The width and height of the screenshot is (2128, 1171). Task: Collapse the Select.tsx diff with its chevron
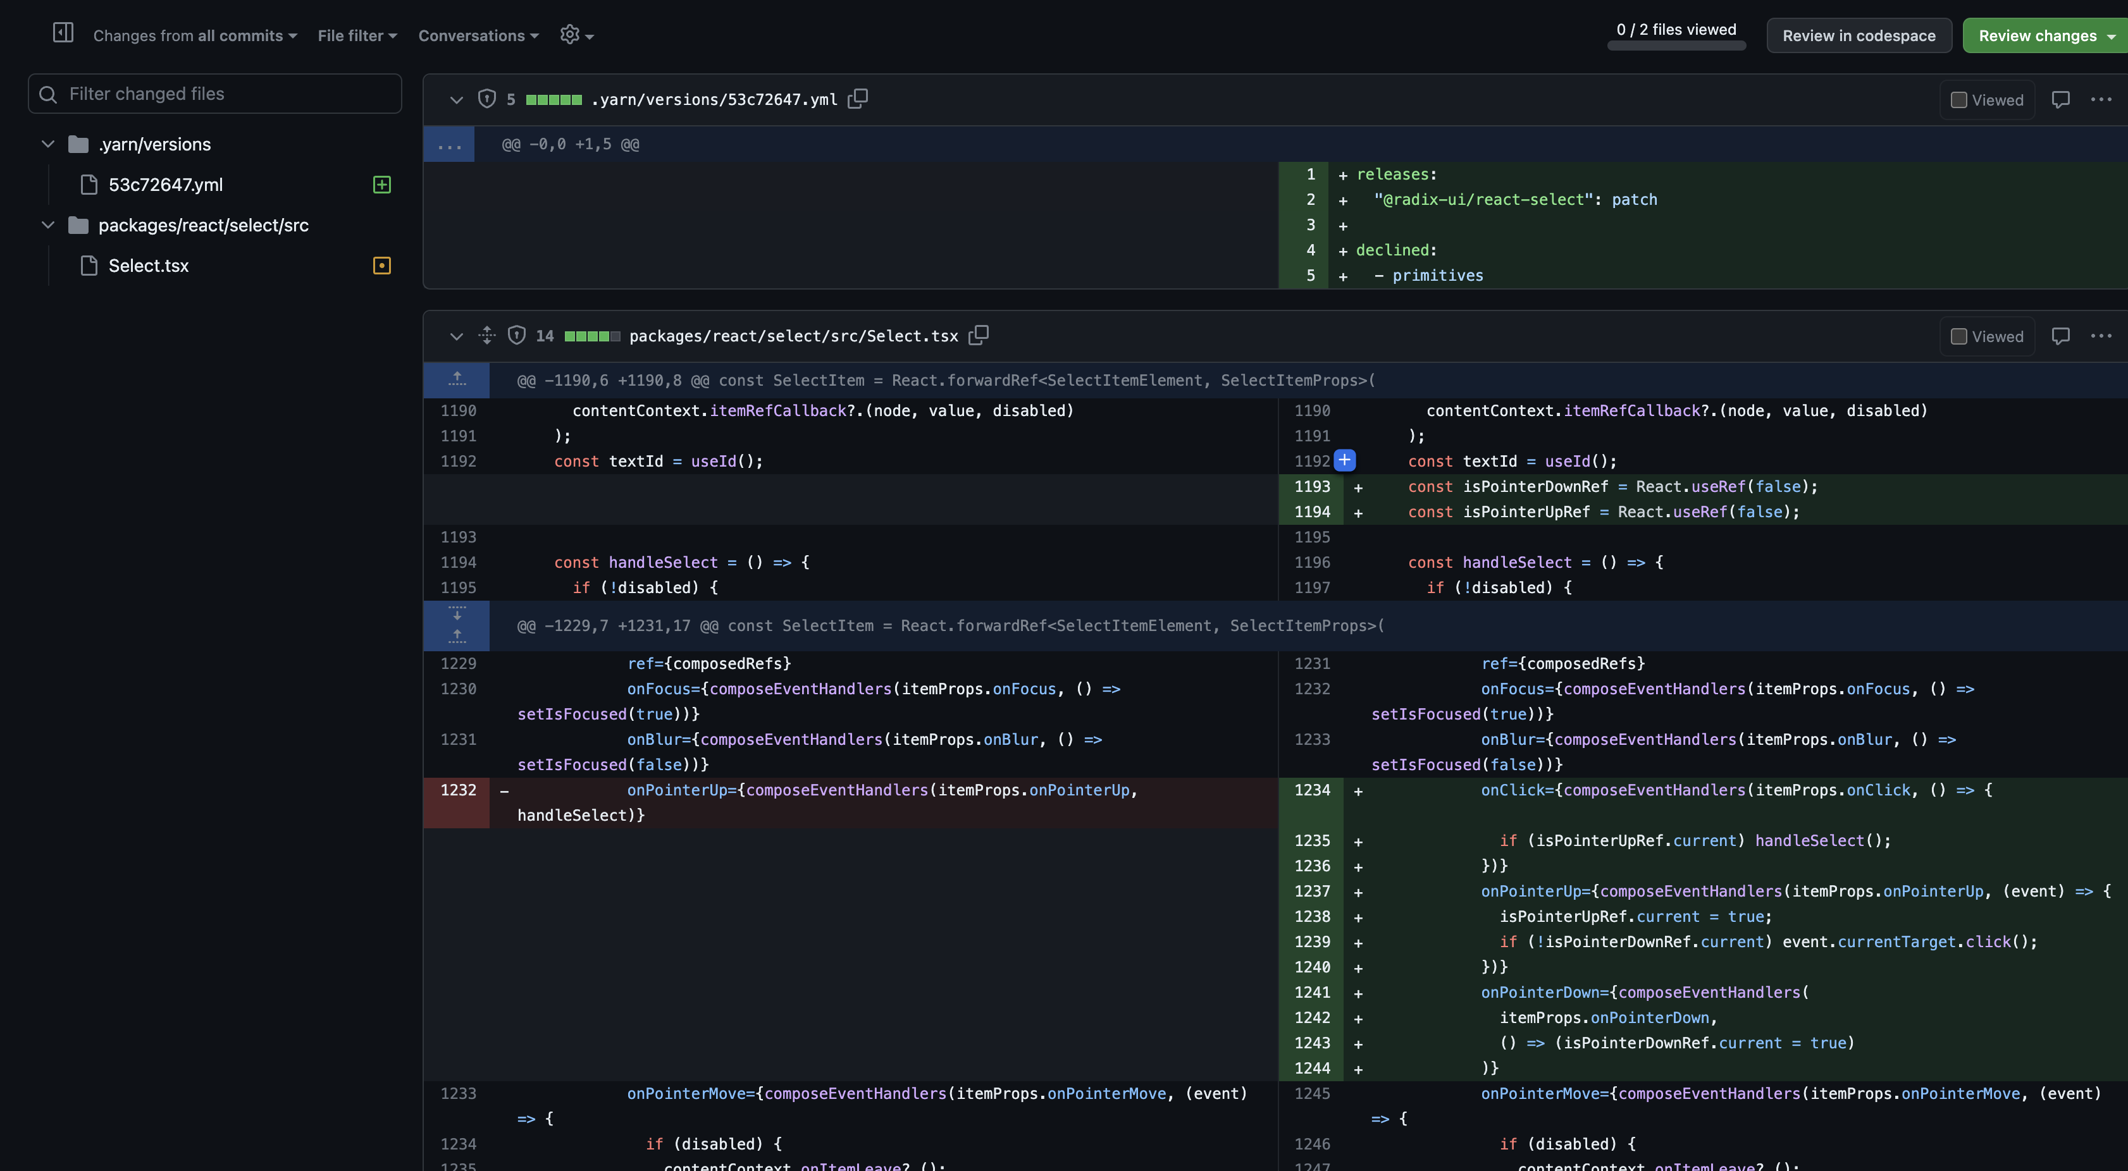coord(456,336)
